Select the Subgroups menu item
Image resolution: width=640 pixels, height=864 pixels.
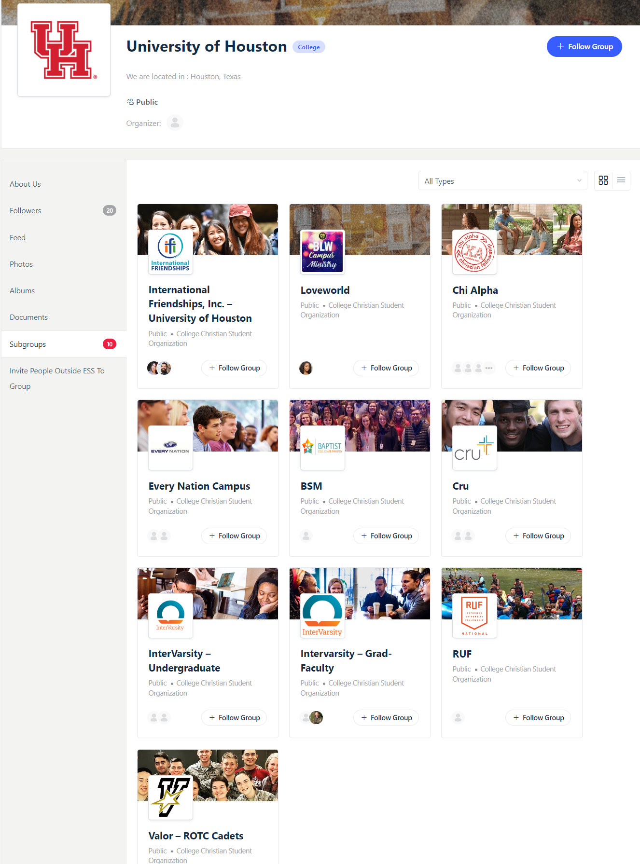point(64,344)
